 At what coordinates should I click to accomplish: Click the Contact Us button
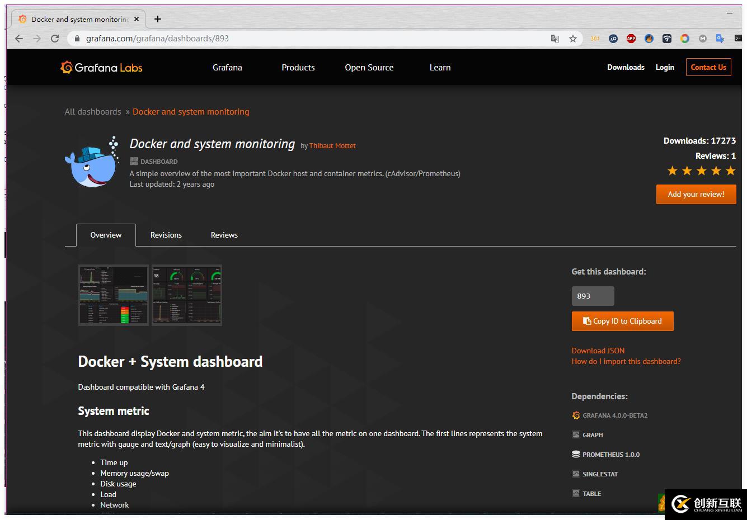(x=708, y=68)
